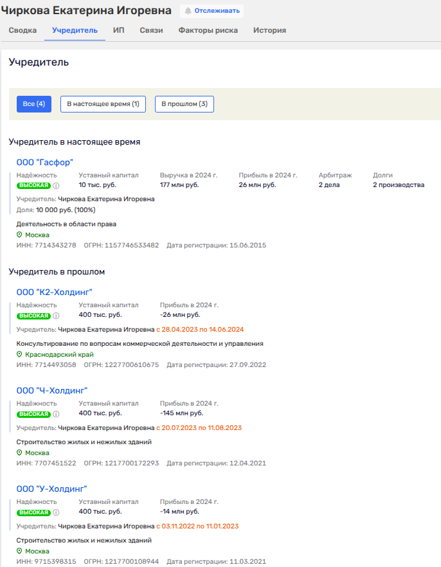Open the ООО "Гасфор" company link

pyautogui.click(x=45, y=163)
